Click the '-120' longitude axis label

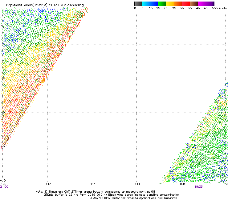pyautogui.click(x=3, y=184)
